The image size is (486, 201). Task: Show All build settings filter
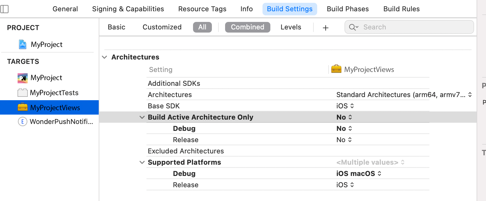point(202,27)
